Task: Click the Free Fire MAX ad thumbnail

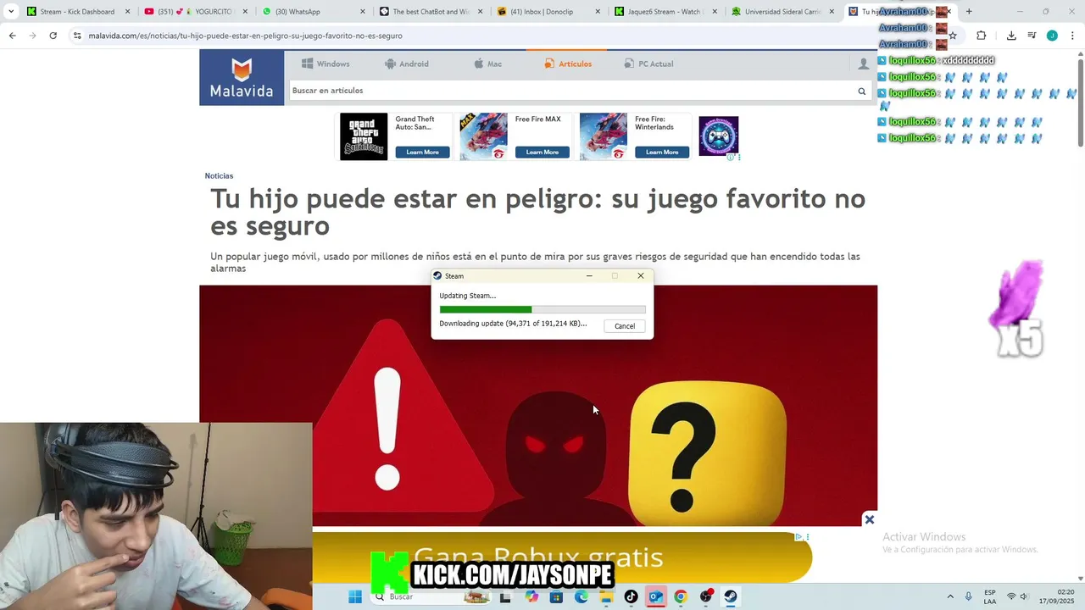Action: point(483,136)
